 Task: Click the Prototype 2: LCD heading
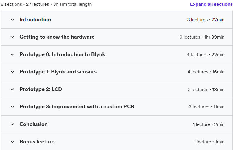[41, 89]
